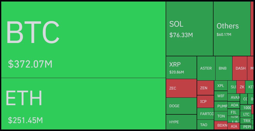This screenshot has width=255, height=131.
Task: Select the XRP tile
Action: [181, 68]
